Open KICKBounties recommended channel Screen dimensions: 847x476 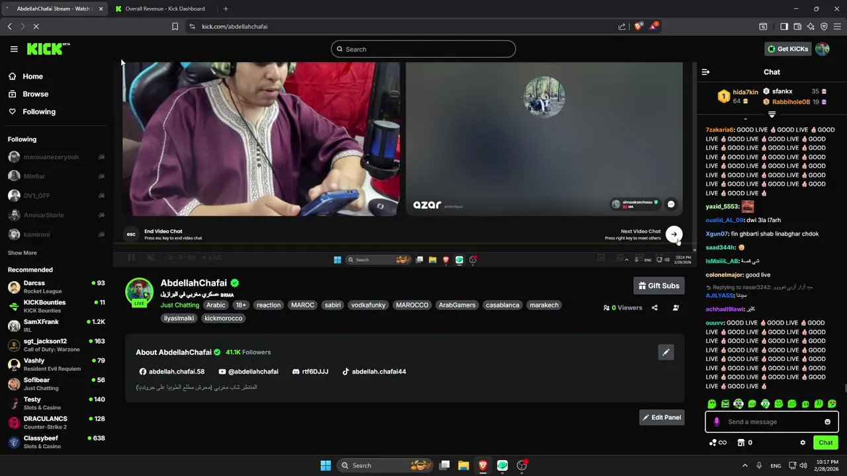click(56, 306)
